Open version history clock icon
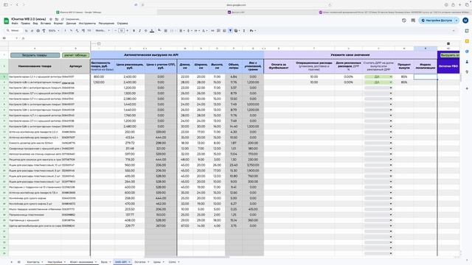 (404, 21)
